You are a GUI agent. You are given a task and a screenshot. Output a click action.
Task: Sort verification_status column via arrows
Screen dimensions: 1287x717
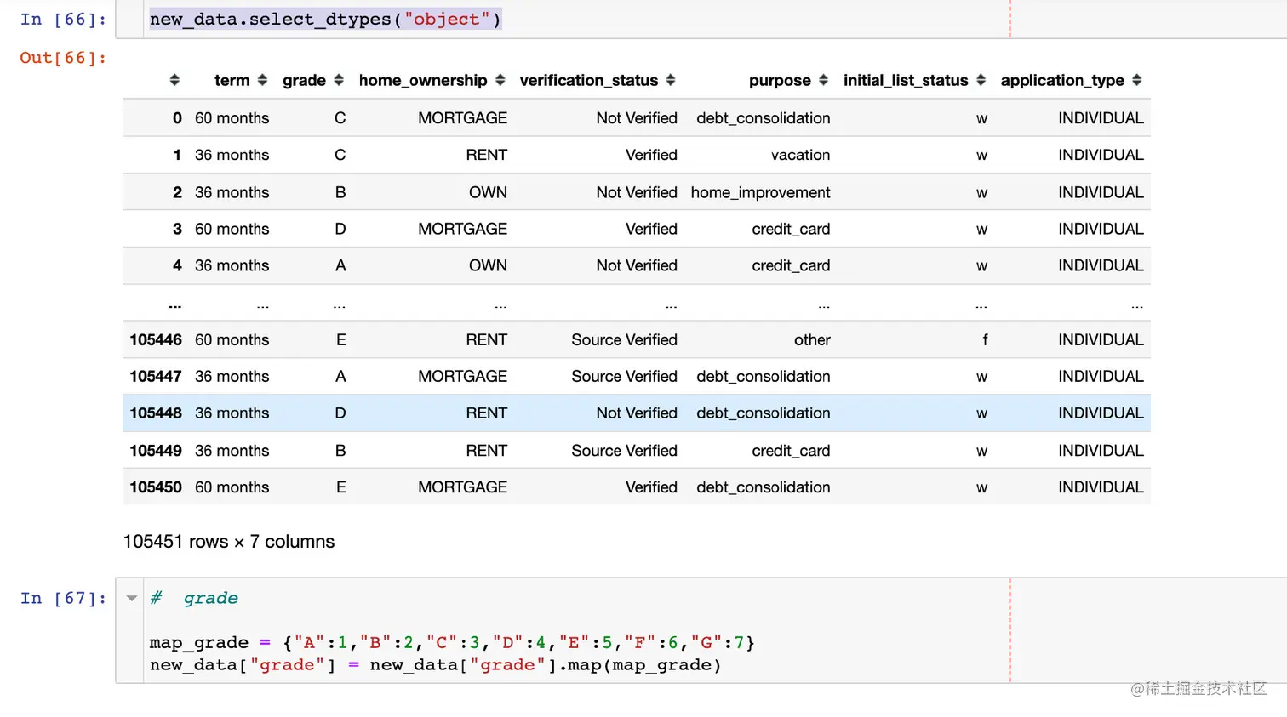pos(671,80)
